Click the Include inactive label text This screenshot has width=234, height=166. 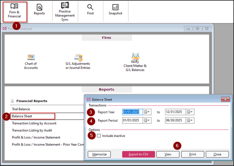pos(114,136)
